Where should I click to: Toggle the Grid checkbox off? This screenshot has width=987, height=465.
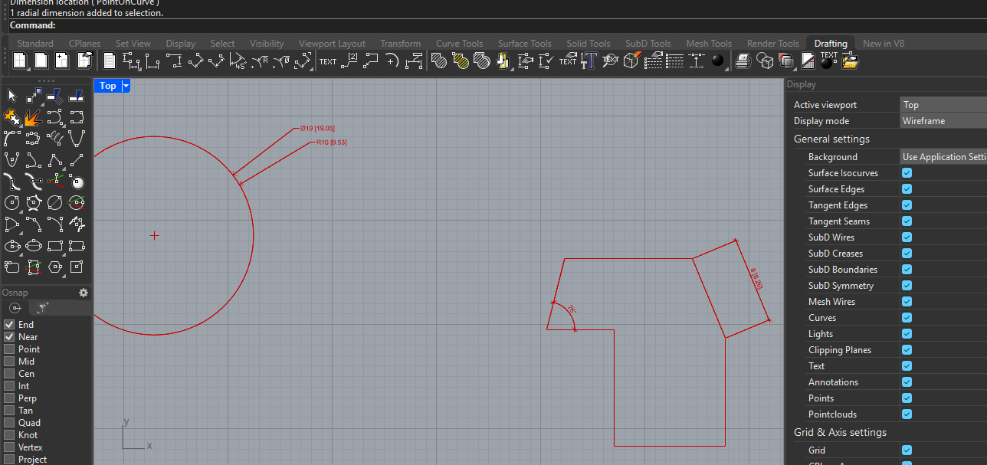[x=907, y=450]
